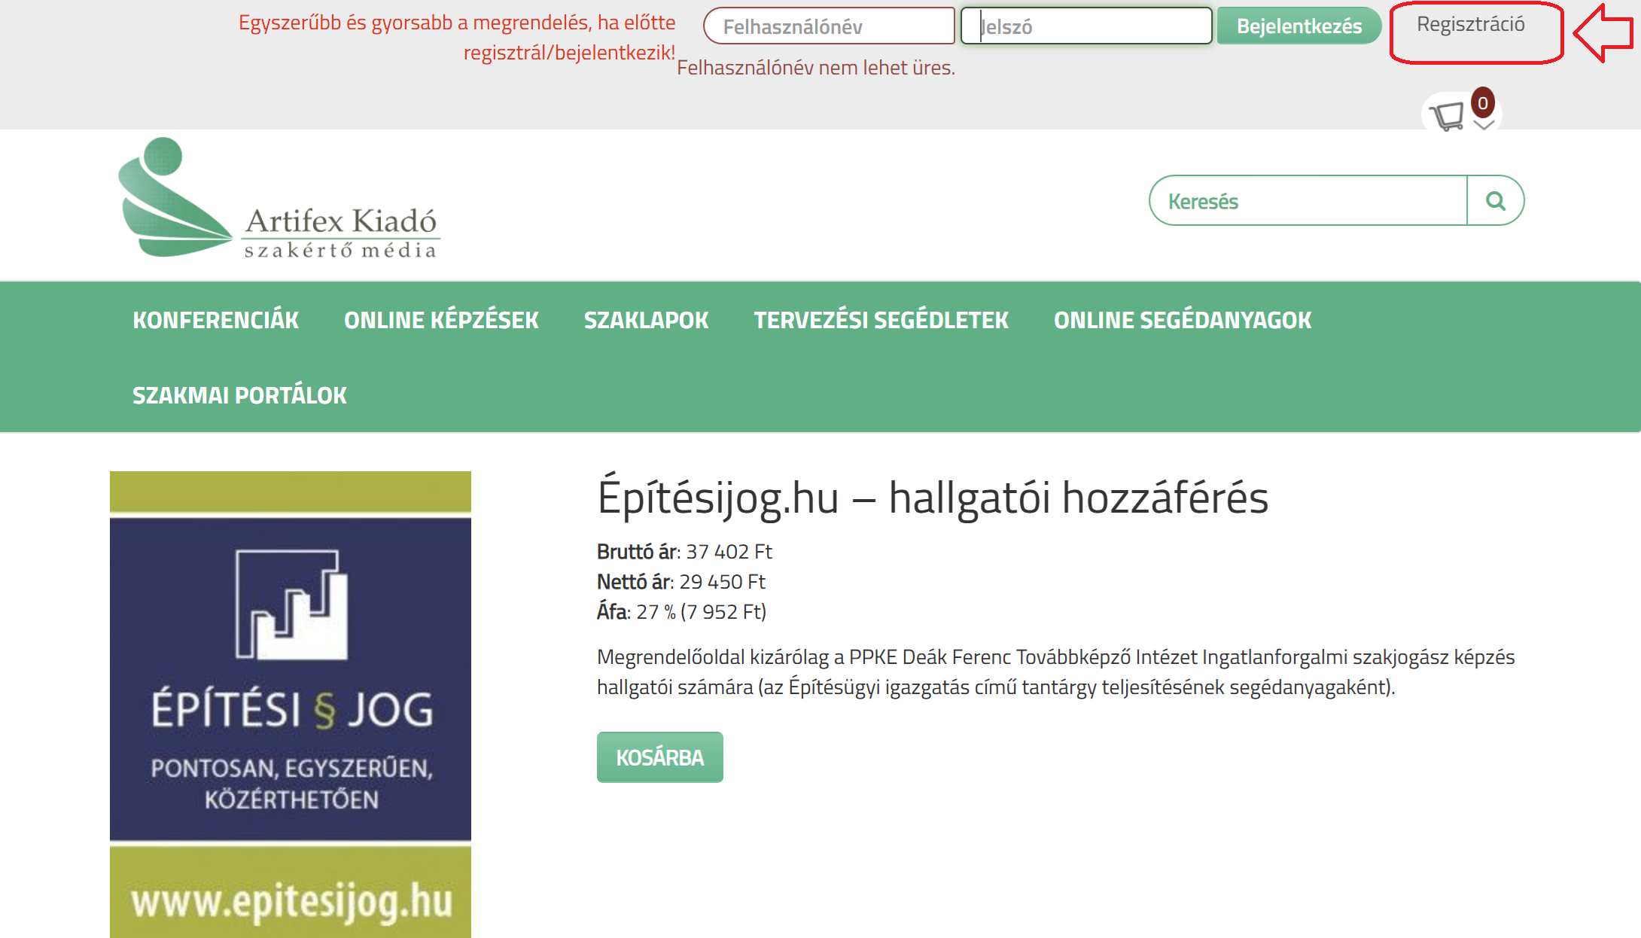Click the product title heading
Image resolution: width=1641 pixels, height=938 pixels.
tap(932, 498)
